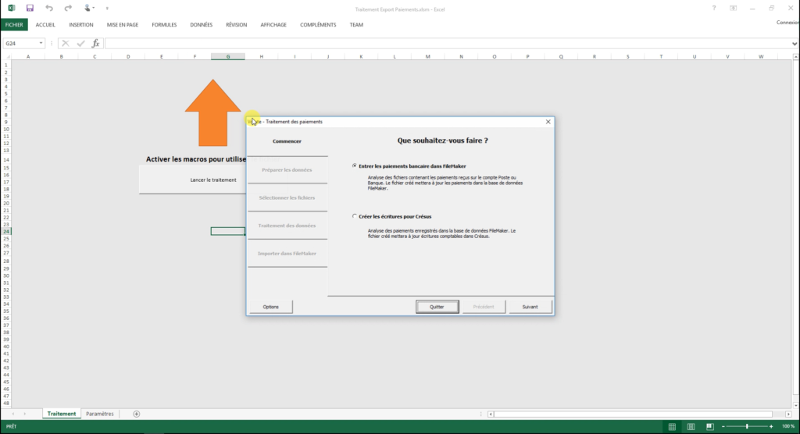The image size is (800, 434).
Task: Click the Préparer les données step
Action: pyautogui.click(x=287, y=170)
